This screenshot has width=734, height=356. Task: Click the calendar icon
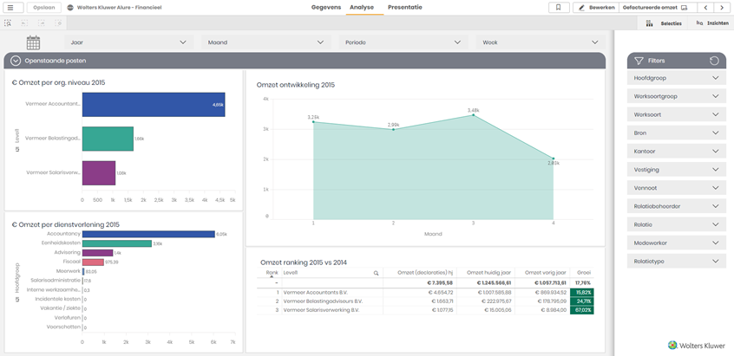[33, 42]
